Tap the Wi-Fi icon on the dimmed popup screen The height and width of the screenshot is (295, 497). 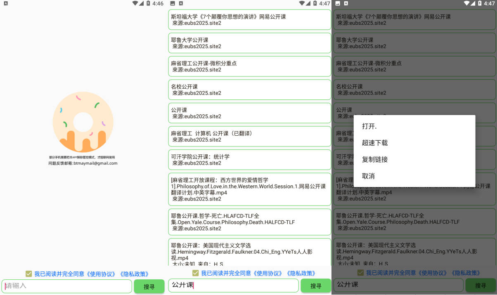coord(467,3)
